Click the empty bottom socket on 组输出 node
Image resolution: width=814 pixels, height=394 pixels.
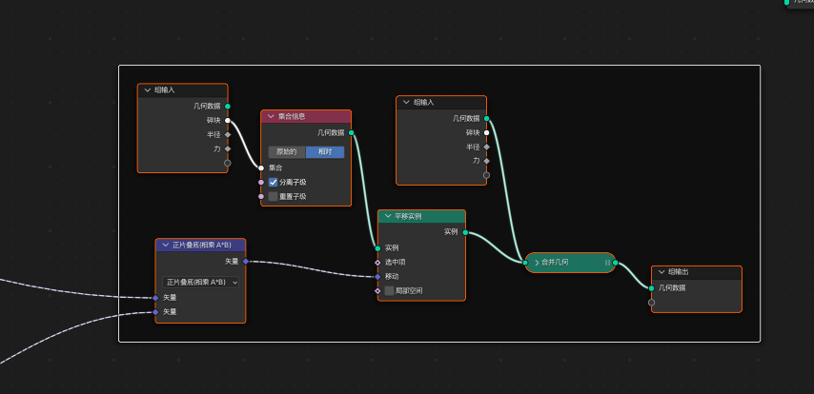652,303
